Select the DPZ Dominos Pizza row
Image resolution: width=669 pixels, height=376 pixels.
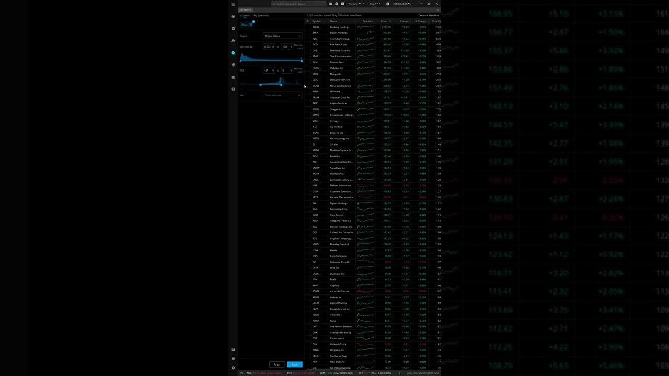pyautogui.click(x=373, y=50)
